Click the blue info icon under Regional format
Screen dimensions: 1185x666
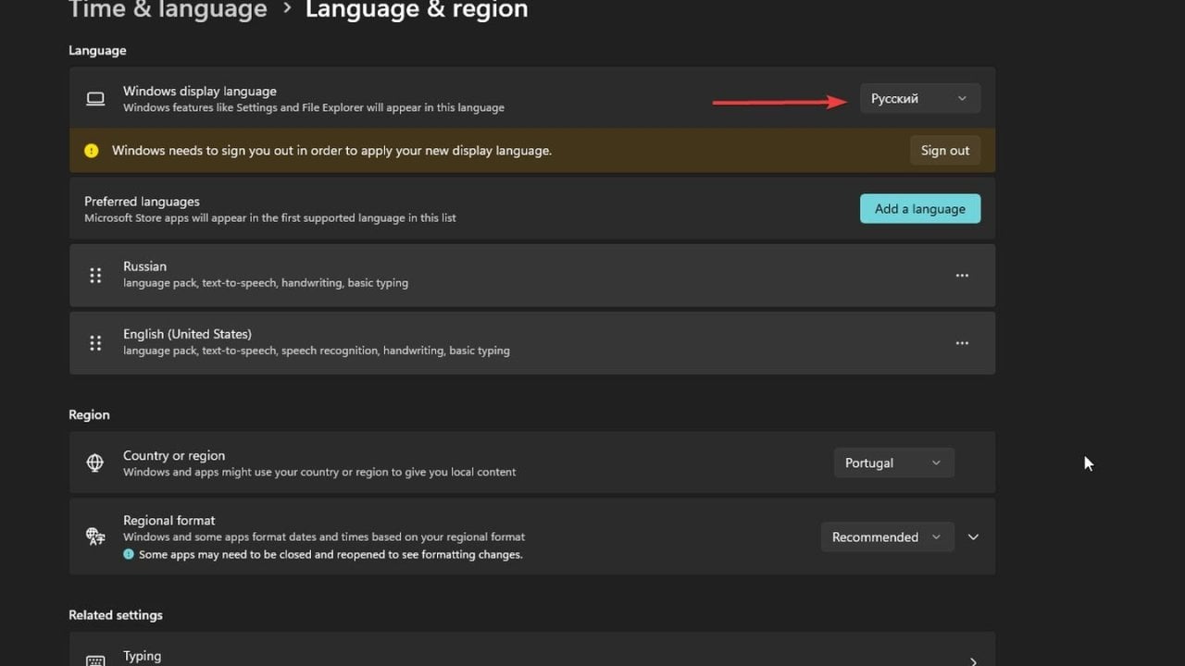pos(129,555)
